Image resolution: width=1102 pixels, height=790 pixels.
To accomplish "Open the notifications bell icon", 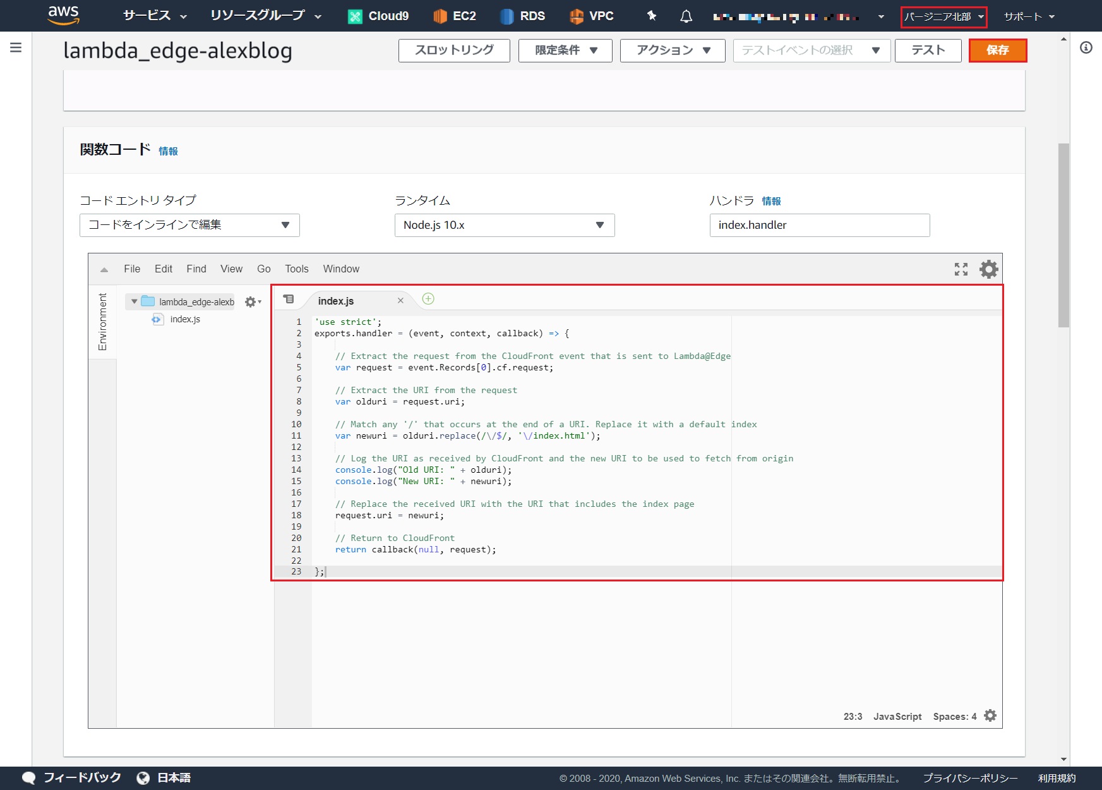I will (x=686, y=16).
